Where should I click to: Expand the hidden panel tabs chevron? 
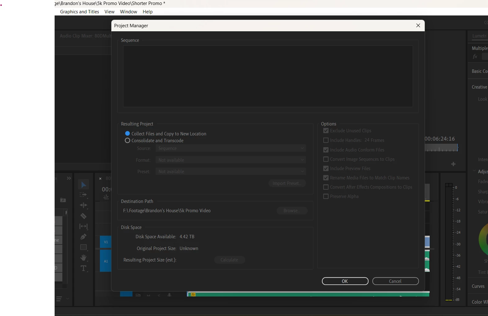pyautogui.click(x=69, y=178)
